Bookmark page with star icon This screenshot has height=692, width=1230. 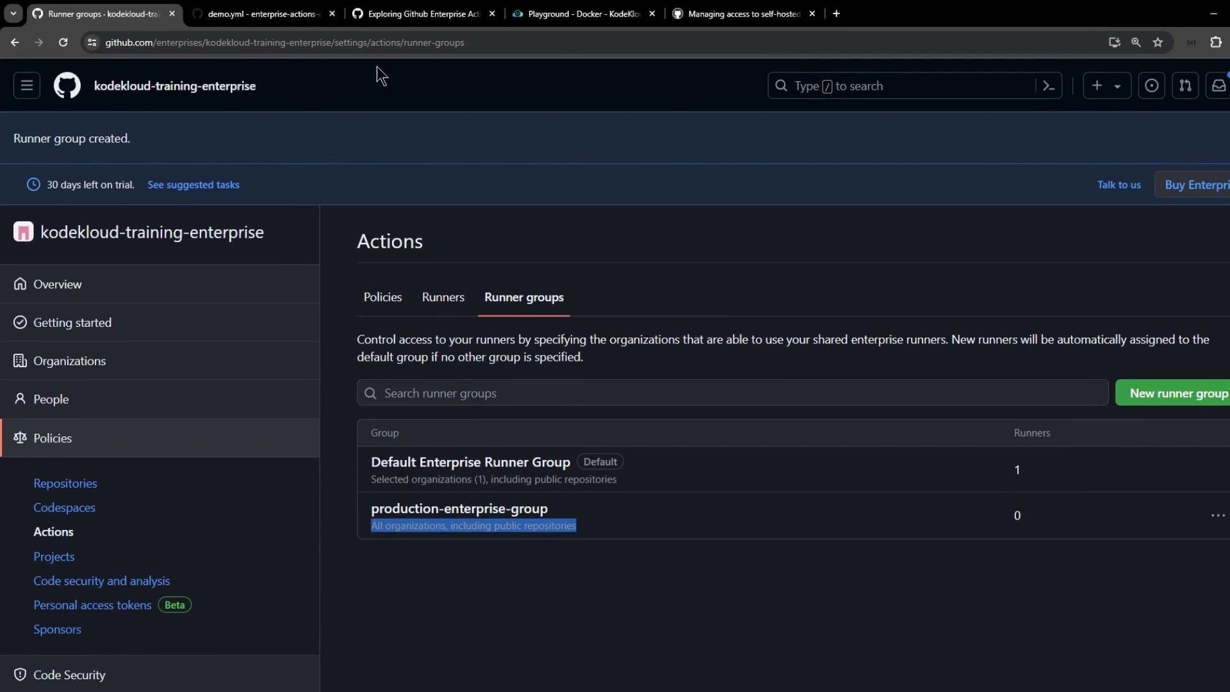click(1158, 42)
